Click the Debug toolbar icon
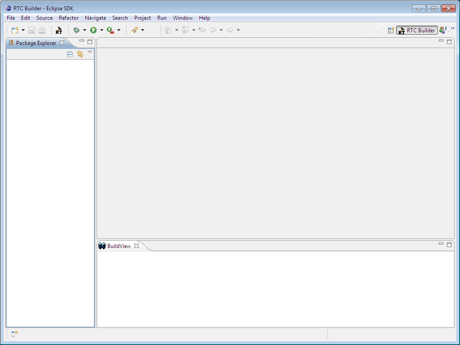460x345 pixels. 76,30
